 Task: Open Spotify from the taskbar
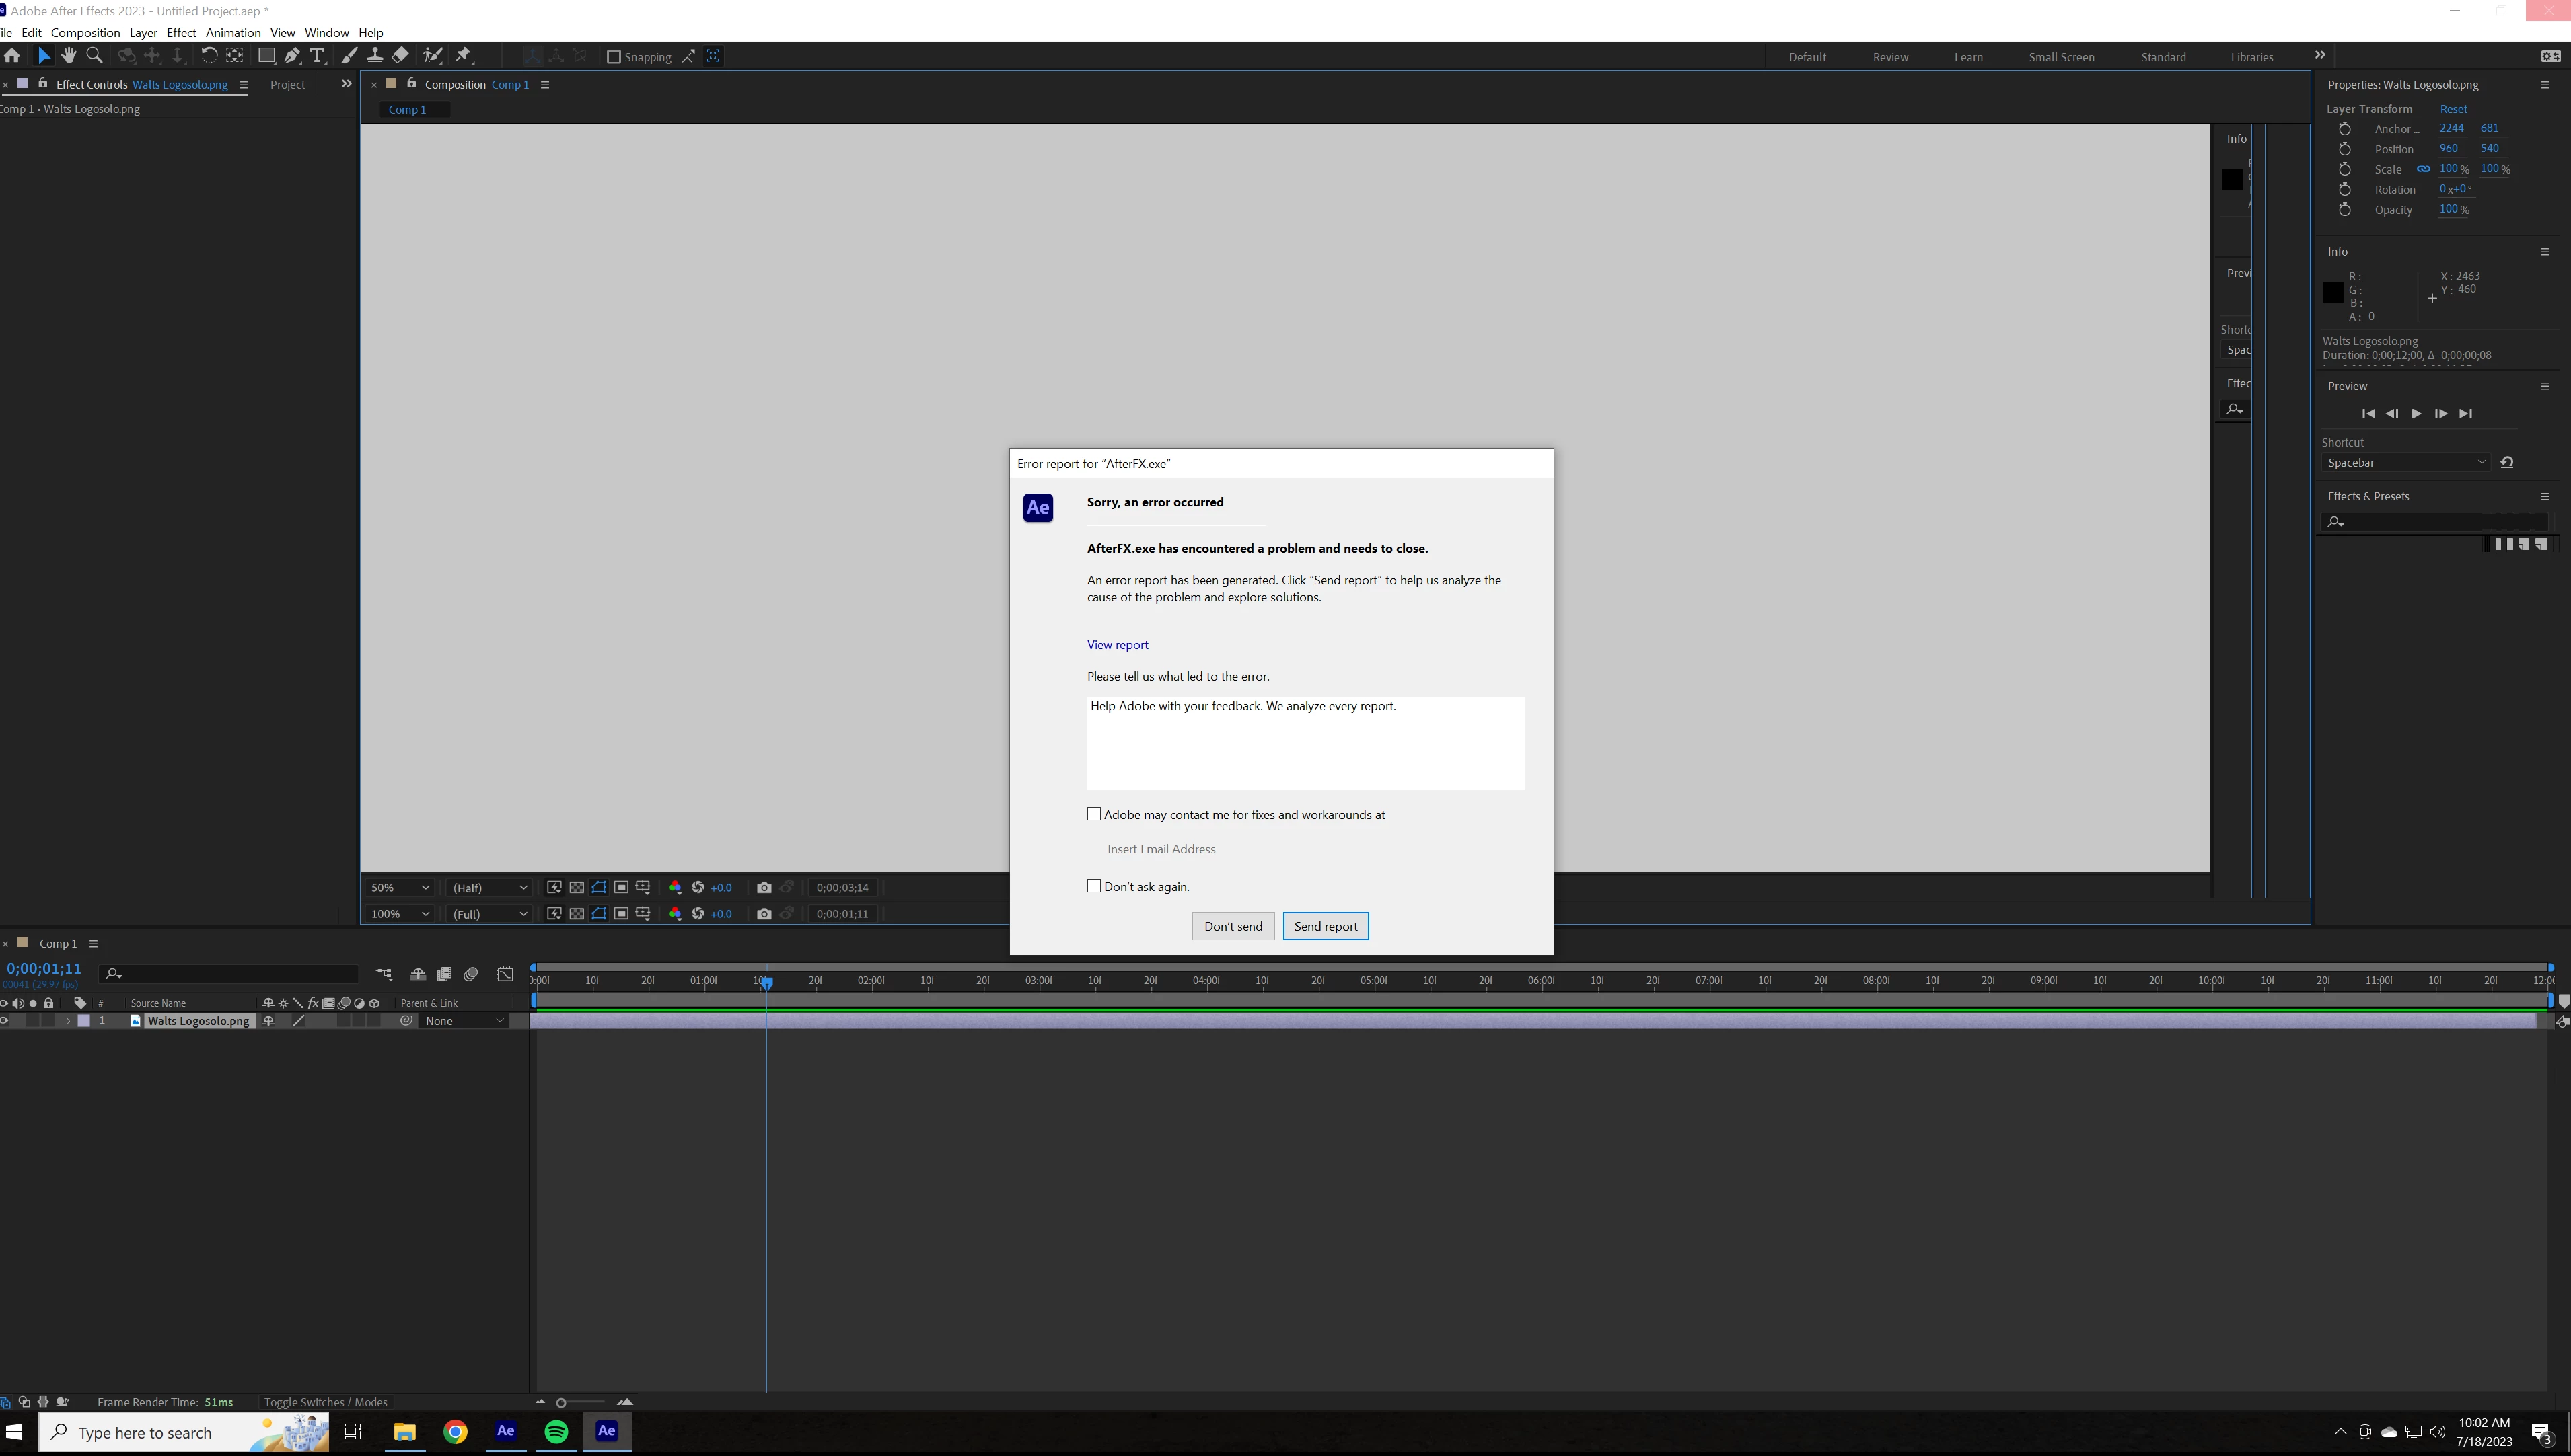[556, 1431]
